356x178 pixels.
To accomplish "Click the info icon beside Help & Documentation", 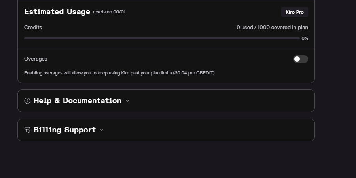I will (27, 101).
